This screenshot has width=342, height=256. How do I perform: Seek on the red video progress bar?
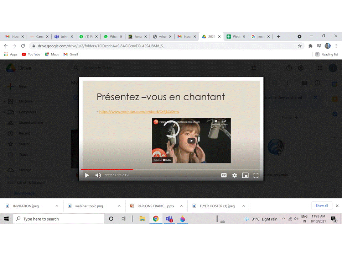(x=171, y=169)
